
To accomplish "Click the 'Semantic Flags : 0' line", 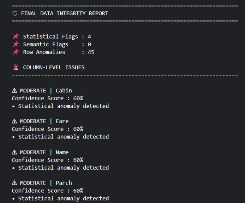I will tap(57, 44).
